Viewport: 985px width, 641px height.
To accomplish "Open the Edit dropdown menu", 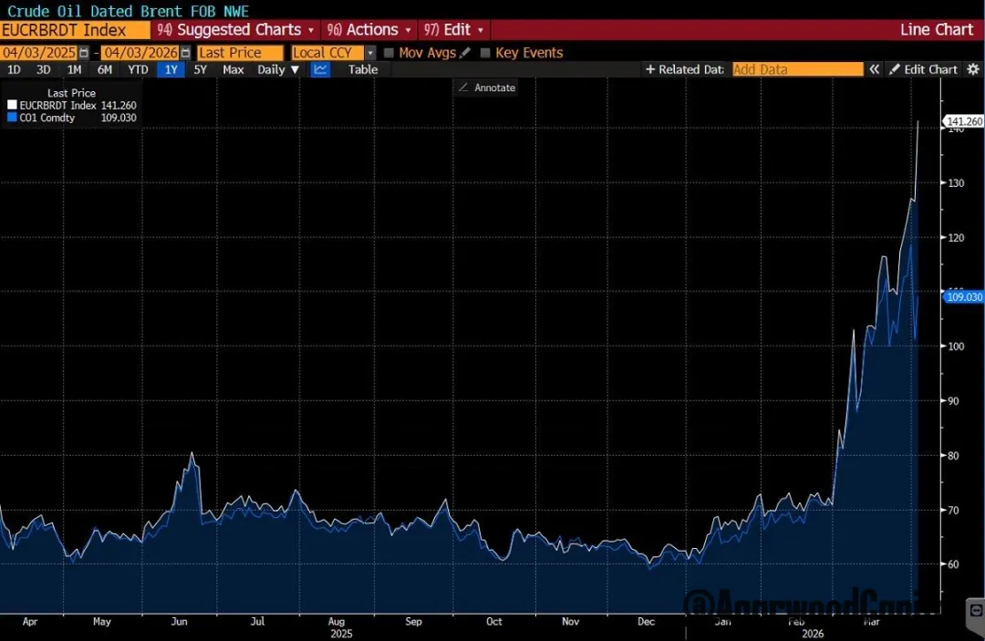I will [453, 29].
